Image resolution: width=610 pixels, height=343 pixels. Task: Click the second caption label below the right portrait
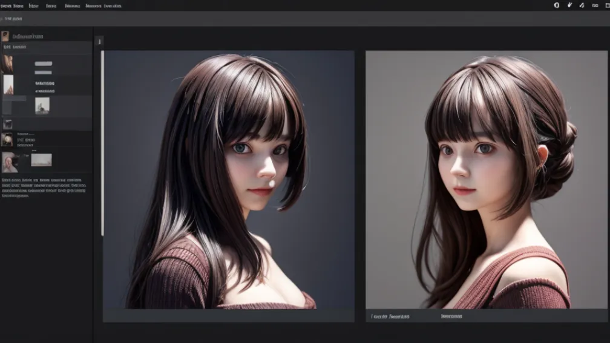point(451,316)
